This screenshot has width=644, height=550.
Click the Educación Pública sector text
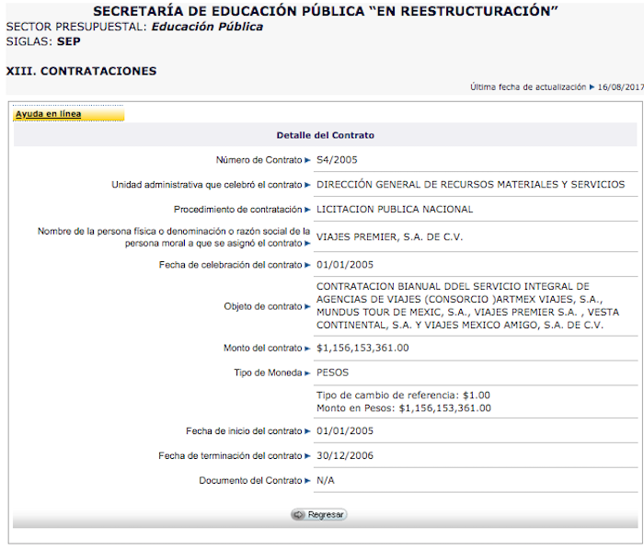(x=207, y=27)
